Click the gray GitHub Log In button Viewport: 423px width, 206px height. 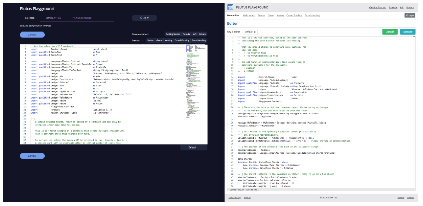[410, 15]
